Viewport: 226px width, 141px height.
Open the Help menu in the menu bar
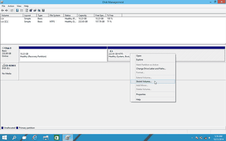coord(26,6)
